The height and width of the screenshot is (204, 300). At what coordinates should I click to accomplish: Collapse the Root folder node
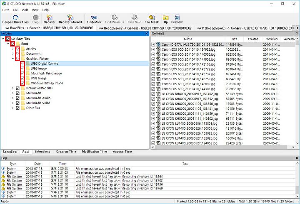click(8, 44)
